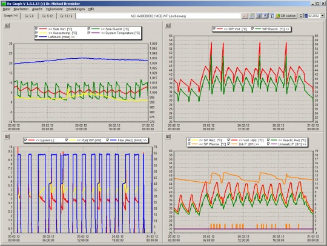This screenshot has height=246, width=327.
Task: Open the settings icon of the WP Vorl. graph
Action: [x=168, y=25]
